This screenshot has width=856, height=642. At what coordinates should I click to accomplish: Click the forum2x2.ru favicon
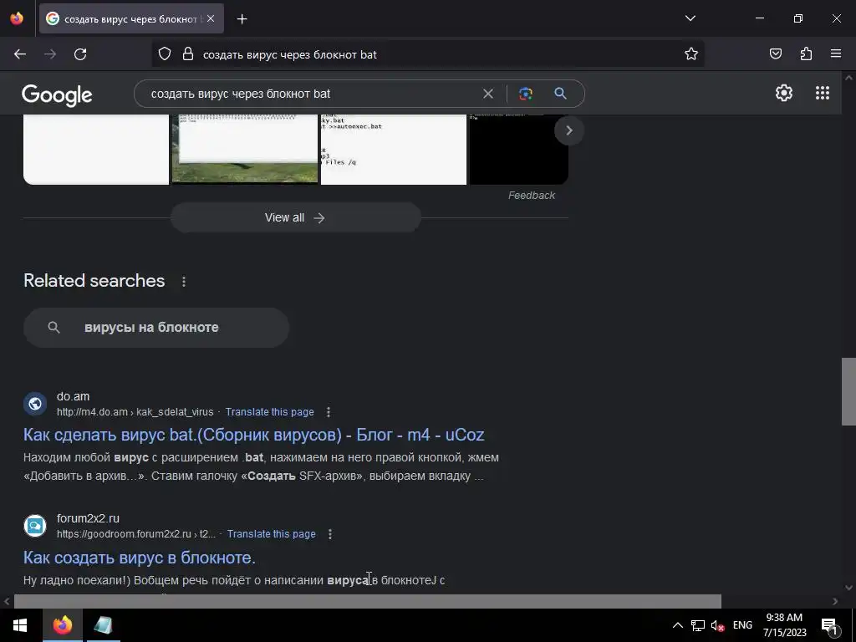pos(35,526)
